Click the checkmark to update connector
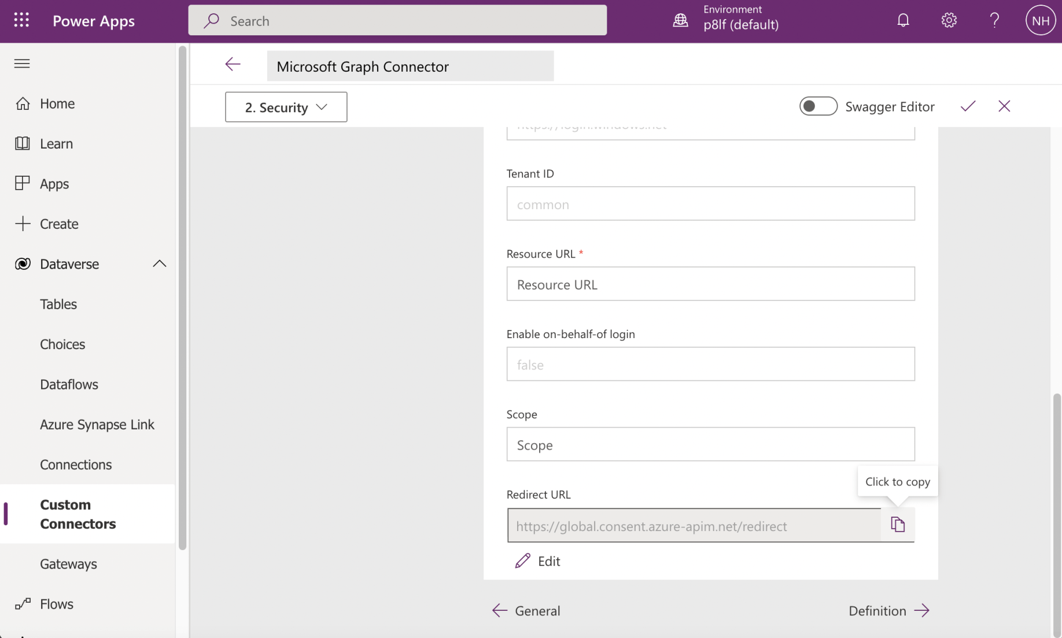This screenshot has height=638, width=1062. (968, 106)
